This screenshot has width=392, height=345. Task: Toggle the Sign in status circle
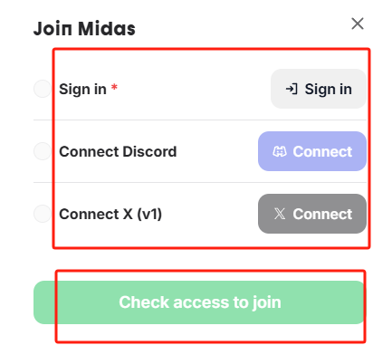pos(43,89)
